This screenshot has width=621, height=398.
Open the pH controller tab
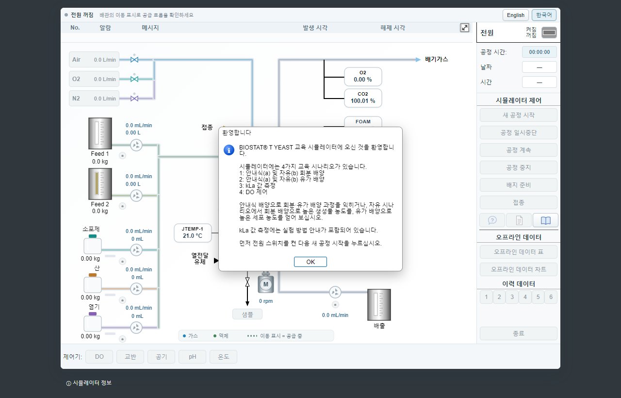click(x=192, y=357)
